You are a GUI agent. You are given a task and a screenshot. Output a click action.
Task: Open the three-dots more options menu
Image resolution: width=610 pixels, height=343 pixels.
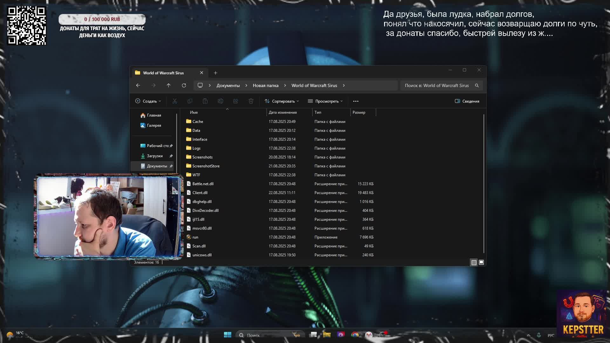click(x=356, y=101)
